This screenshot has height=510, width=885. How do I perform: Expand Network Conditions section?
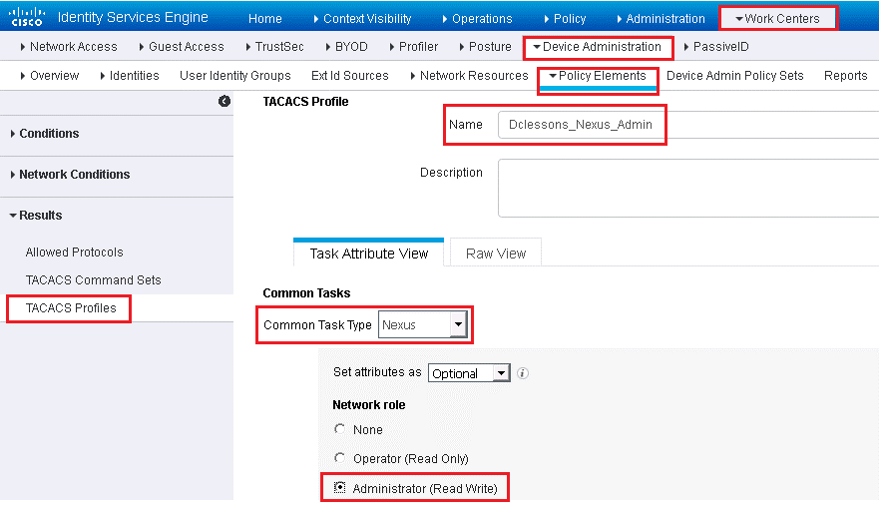click(70, 175)
